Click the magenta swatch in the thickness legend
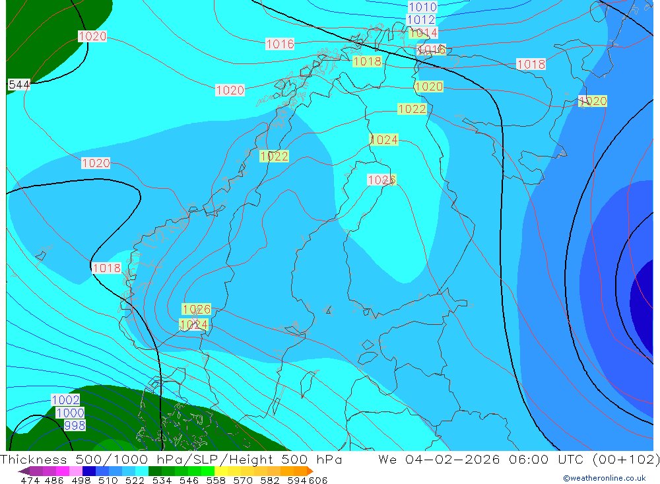660x484 pixels. [x=62, y=471]
